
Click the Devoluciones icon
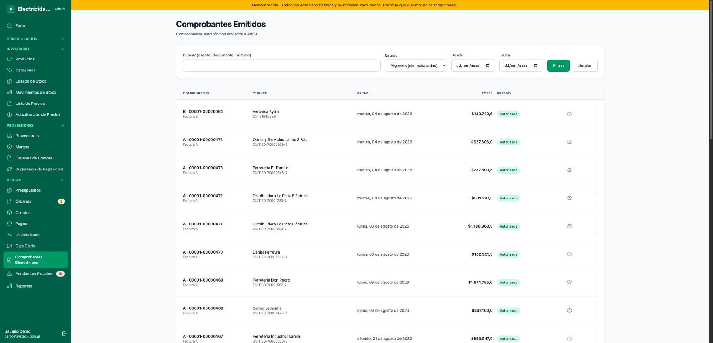(x=9, y=235)
